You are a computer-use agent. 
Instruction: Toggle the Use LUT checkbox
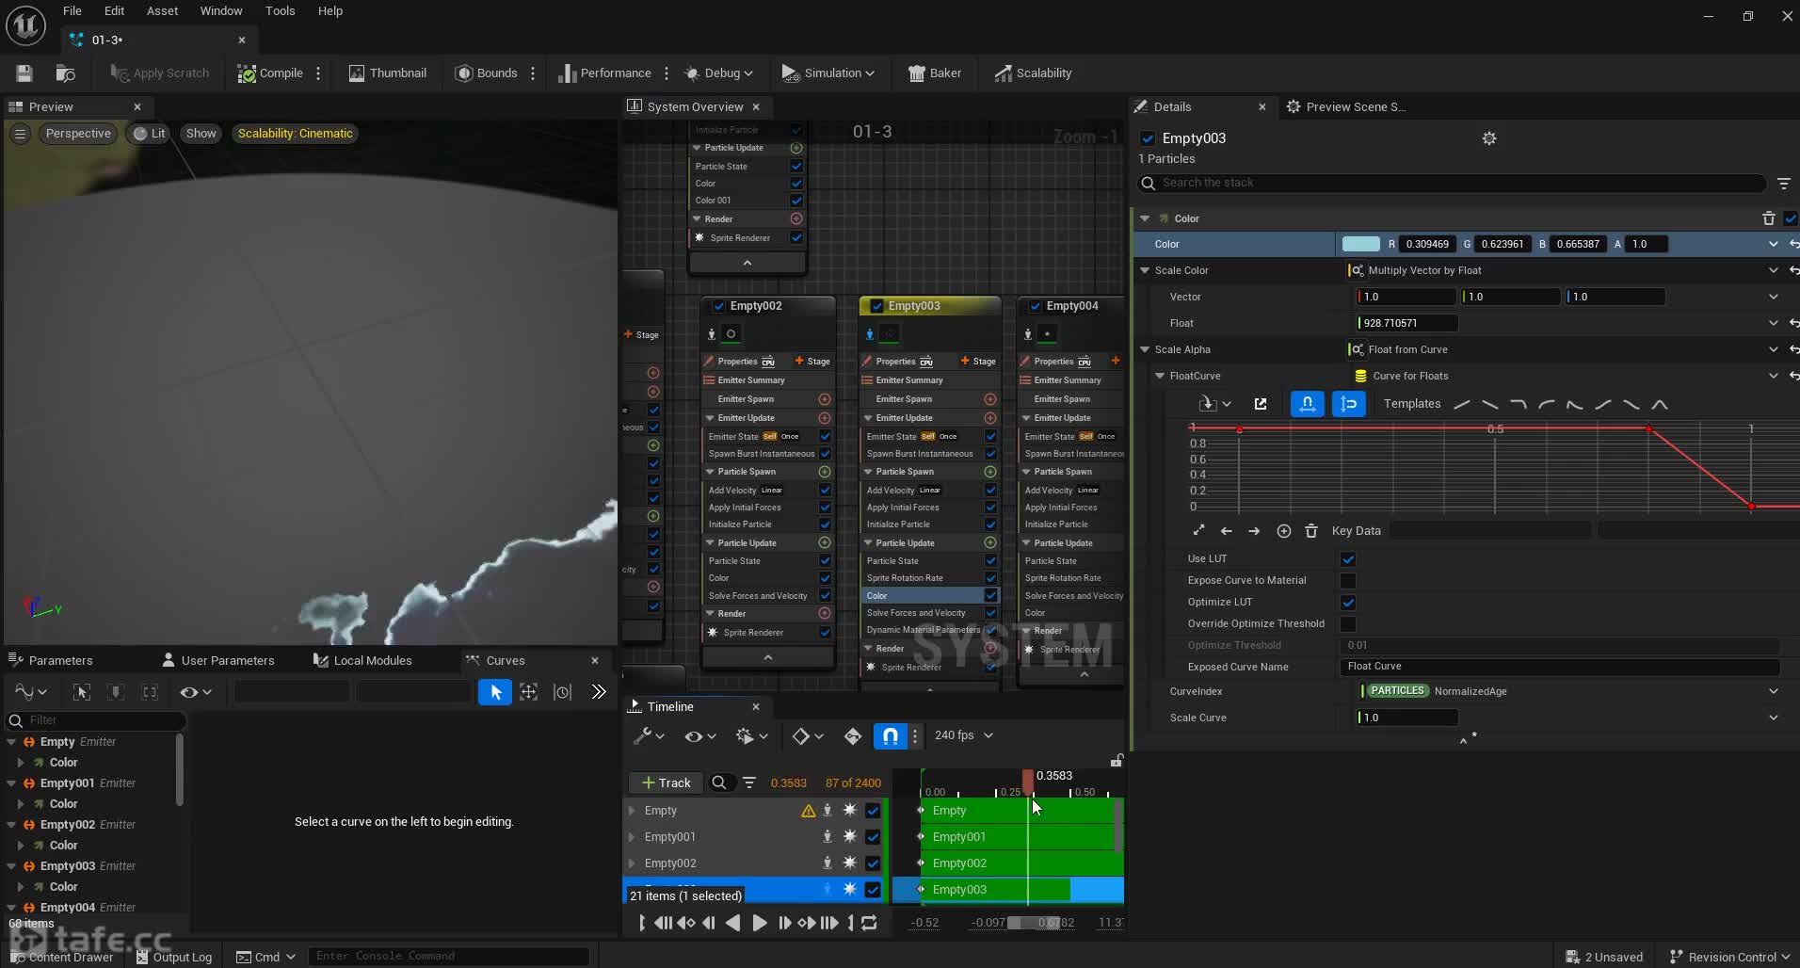pyautogui.click(x=1348, y=559)
